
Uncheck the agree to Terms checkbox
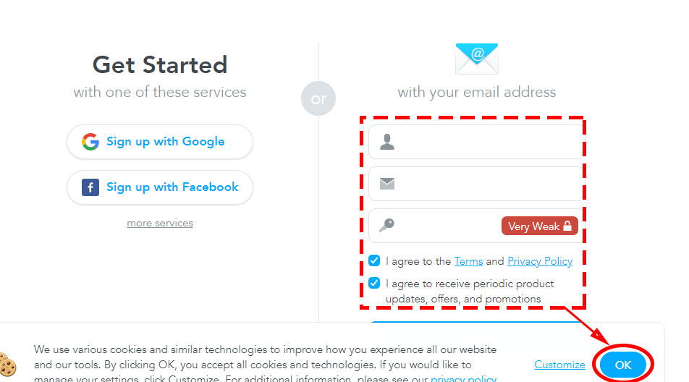(x=374, y=261)
